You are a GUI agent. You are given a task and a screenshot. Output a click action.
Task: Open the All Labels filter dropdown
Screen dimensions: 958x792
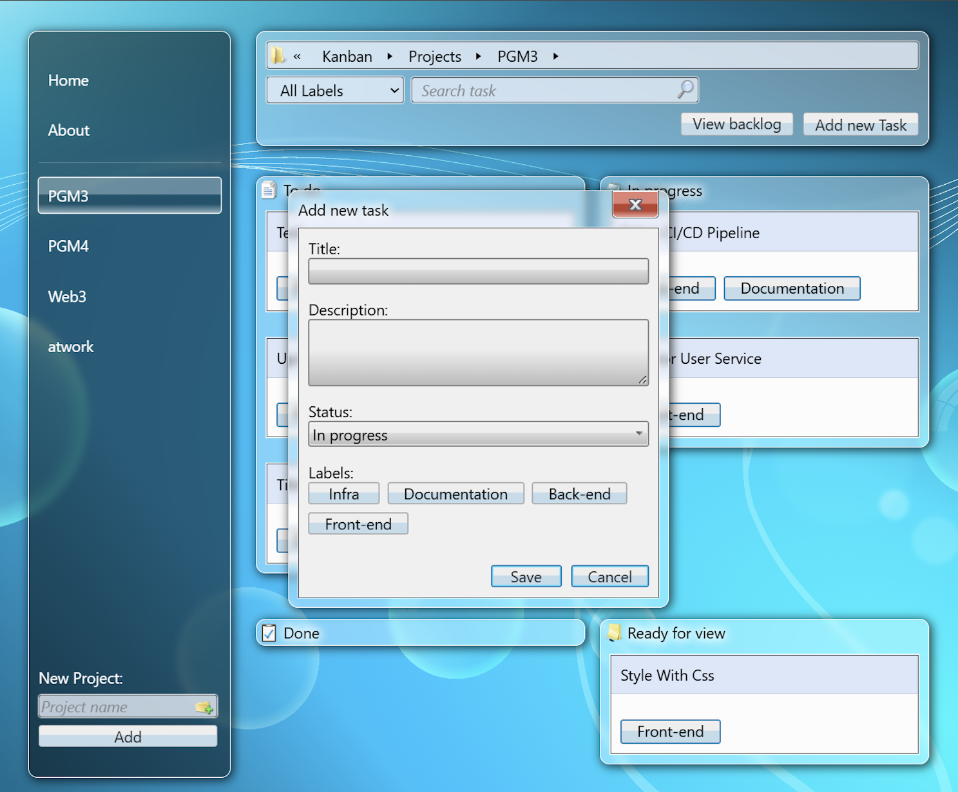pos(334,90)
